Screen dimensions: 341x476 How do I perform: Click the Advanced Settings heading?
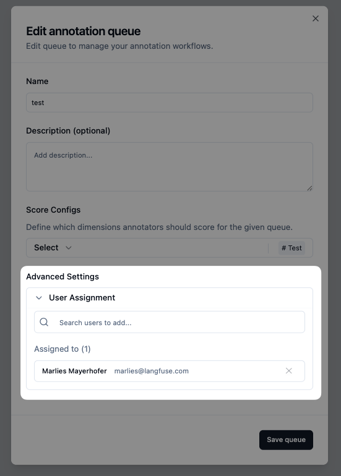pos(63,276)
